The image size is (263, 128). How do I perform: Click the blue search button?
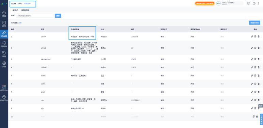[x=58, y=16]
